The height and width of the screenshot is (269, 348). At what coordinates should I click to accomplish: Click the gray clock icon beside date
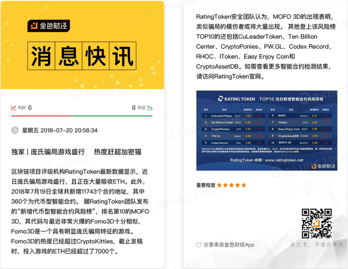[x=15, y=130]
